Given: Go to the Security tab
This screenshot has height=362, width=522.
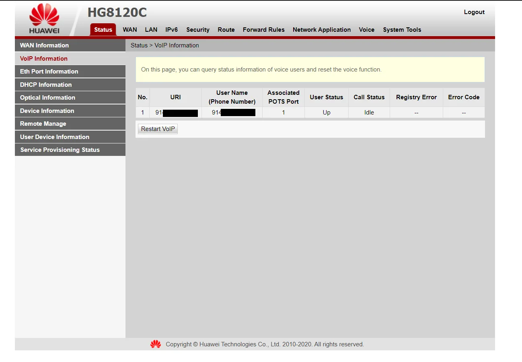Looking at the screenshot, I should (197, 30).
